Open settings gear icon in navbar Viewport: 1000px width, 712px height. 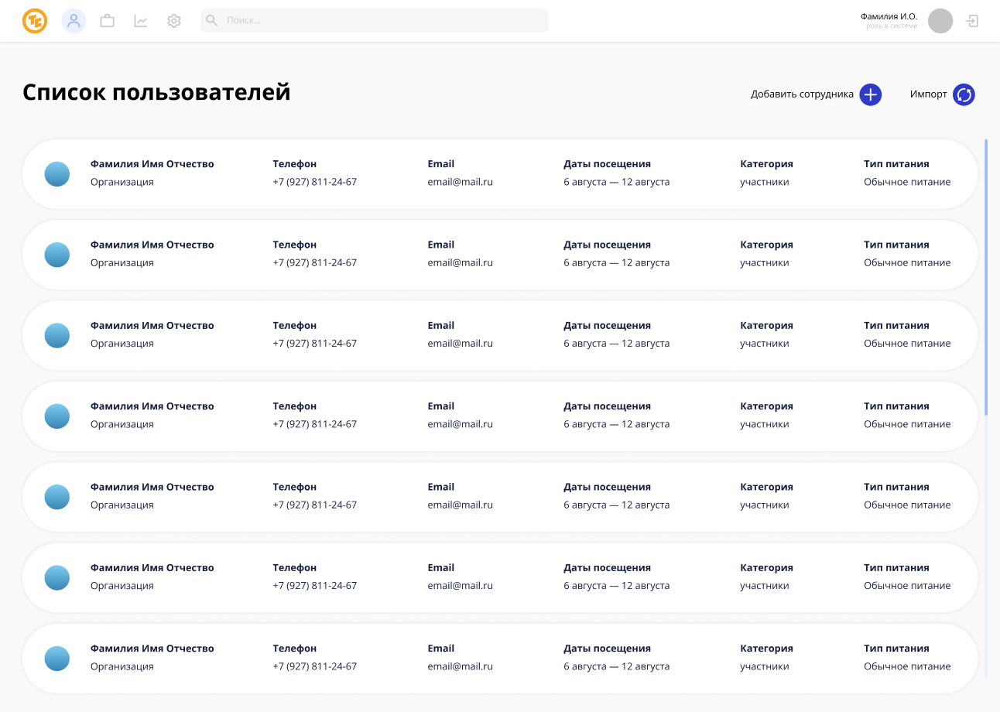(174, 21)
